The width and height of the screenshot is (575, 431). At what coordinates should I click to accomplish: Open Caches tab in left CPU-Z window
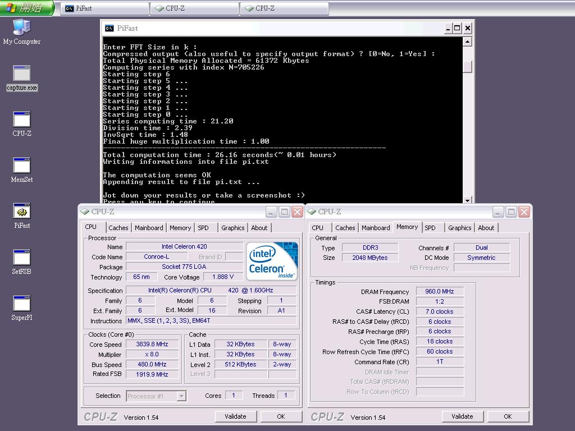point(118,228)
